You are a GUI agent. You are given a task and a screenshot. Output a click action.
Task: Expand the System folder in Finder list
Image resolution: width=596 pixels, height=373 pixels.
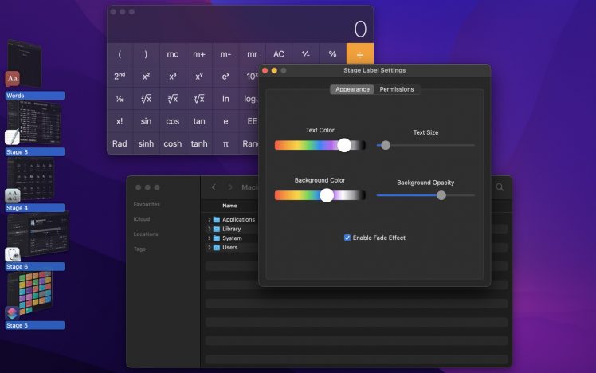[209, 238]
